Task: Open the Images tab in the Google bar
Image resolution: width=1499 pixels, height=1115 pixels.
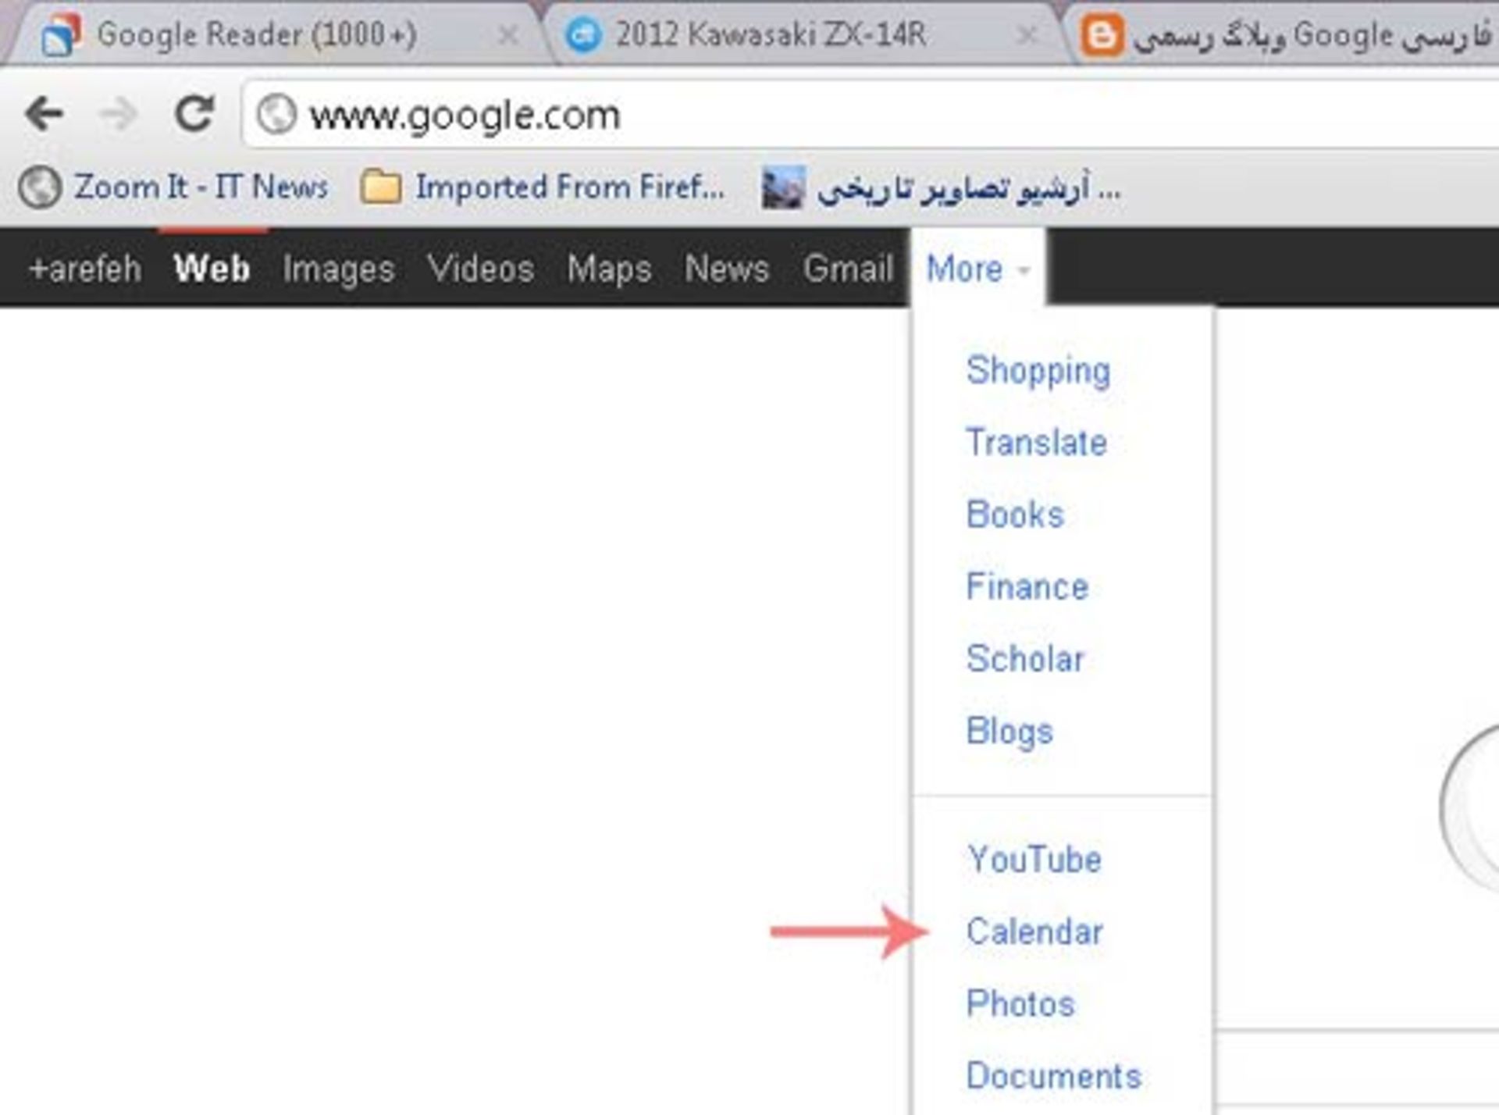Action: pos(338,269)
